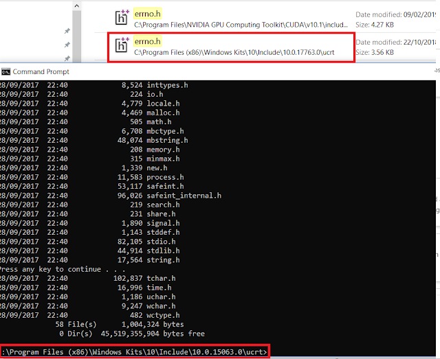The width and height of the screenshot is (440, 359).
Task: Click file size 96,026 for safeint_internal.h
Action: click(x=130, y=196)
